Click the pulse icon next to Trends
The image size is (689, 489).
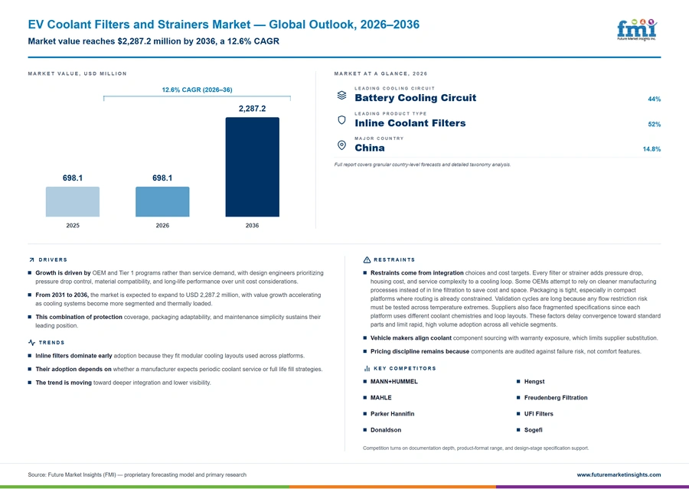(31, 343)
